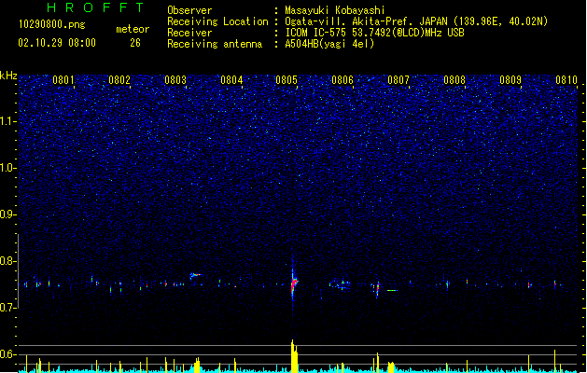Click the 0810 time marker

click(x=566, y=80)
